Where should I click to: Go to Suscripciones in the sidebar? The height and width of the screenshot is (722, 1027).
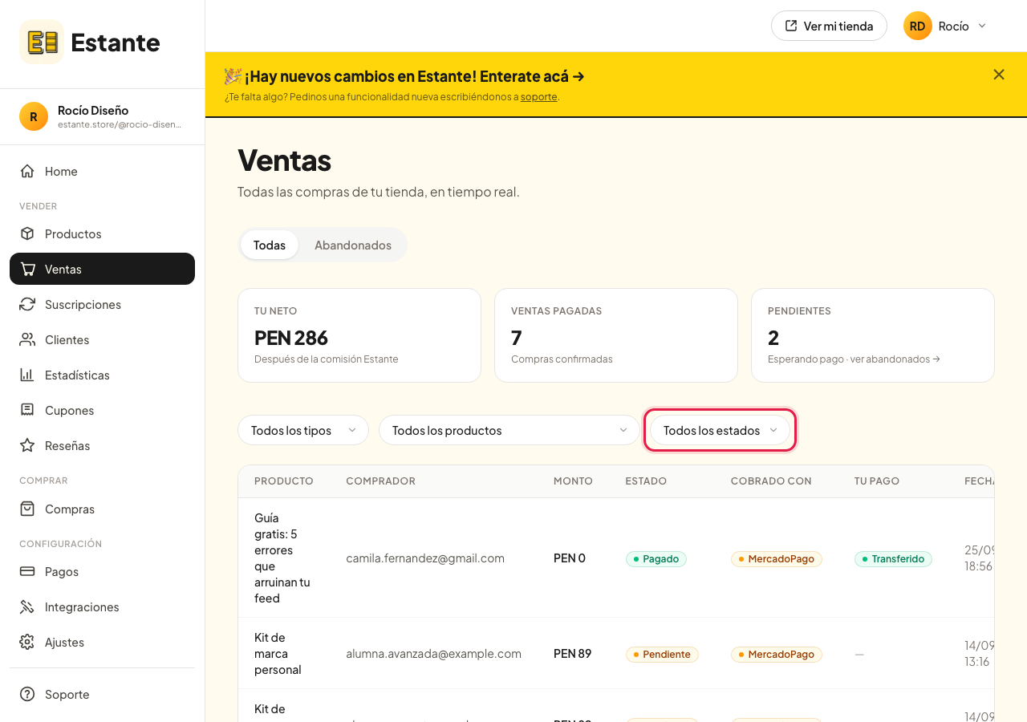tap(102, 304)
